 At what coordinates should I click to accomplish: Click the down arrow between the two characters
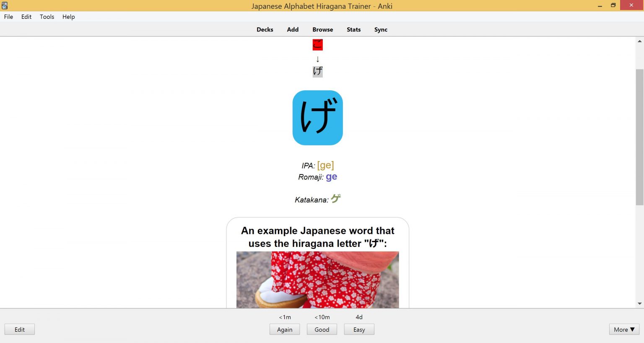[x=317, y=59]
